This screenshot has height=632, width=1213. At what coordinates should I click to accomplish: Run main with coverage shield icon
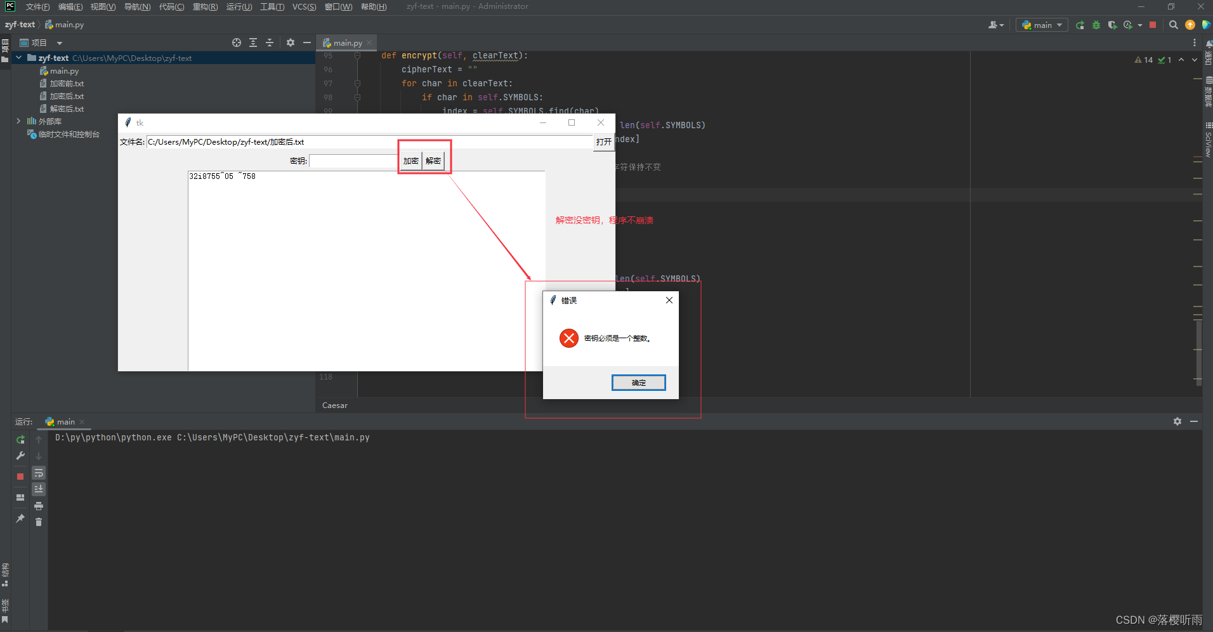coord(1112,25)
